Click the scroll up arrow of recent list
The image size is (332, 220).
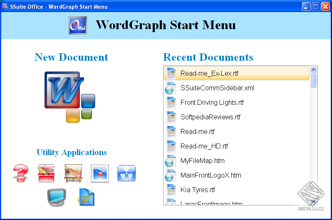313,70
